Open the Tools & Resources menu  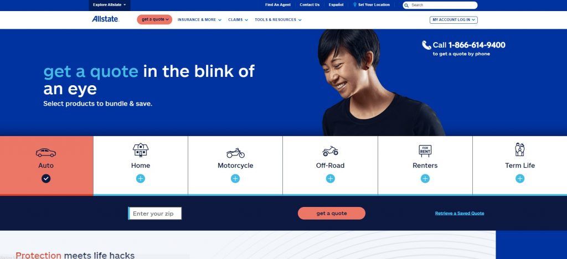pyautogui.click(x=278, y=20)
